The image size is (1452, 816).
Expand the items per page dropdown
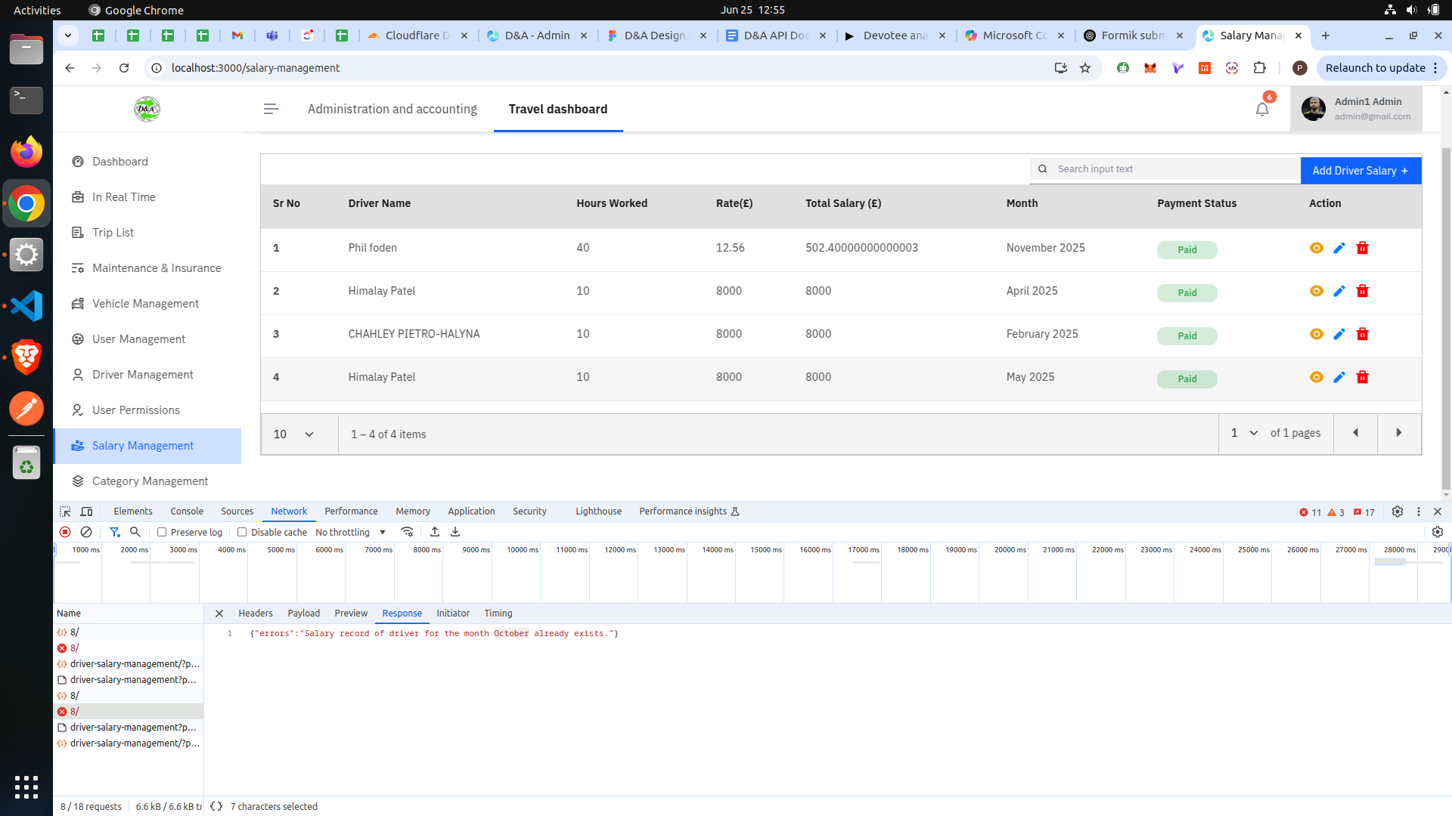(294, 434)
